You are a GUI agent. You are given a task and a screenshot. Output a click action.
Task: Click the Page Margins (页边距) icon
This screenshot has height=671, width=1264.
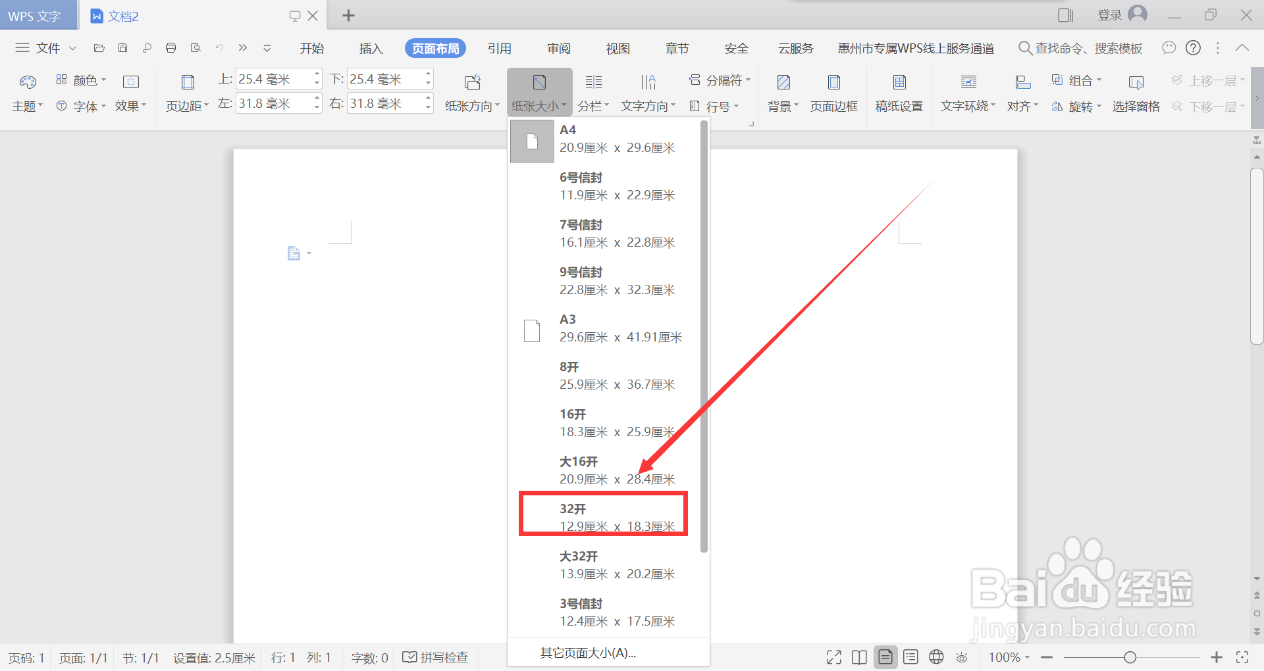[x=188, y=82]
